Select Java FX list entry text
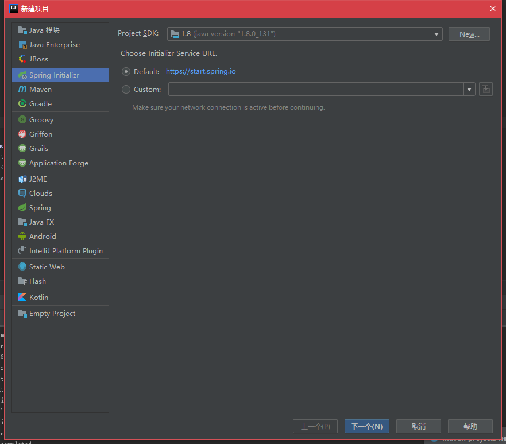This screenshot has width=506, height=444. [41, 222]
